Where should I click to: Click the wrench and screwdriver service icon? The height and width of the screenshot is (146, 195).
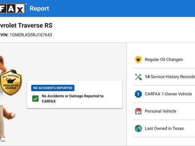(x=138, y=77)
